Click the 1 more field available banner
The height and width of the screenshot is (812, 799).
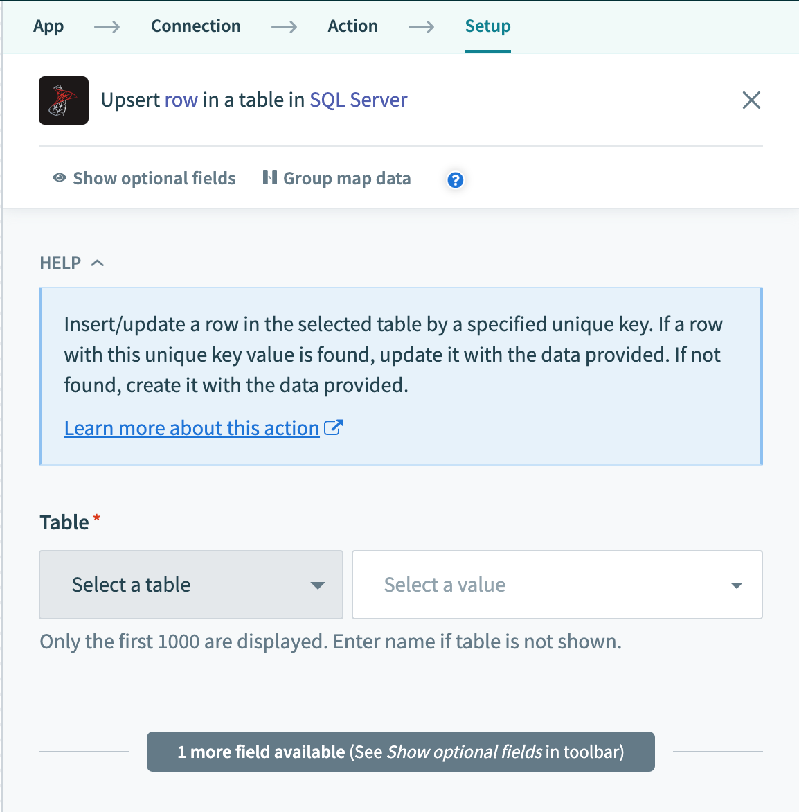tap(400, 752)
